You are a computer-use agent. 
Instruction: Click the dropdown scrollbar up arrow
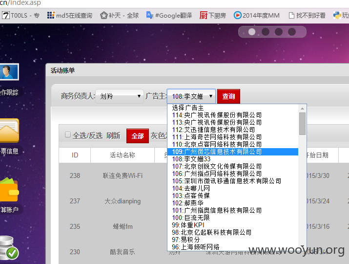[x=302, y=109]
